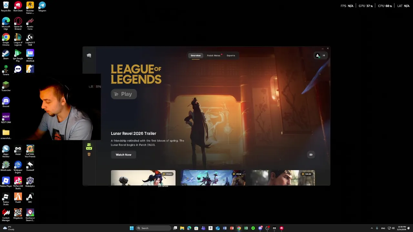
Task: Launch Megabonk desktop shortcut
Action: (18, 214)
